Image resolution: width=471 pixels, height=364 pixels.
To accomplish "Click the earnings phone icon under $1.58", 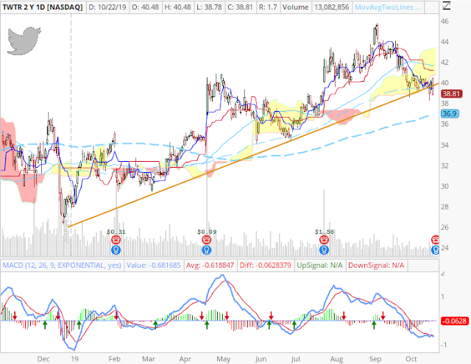I will (x=324, y=240).
